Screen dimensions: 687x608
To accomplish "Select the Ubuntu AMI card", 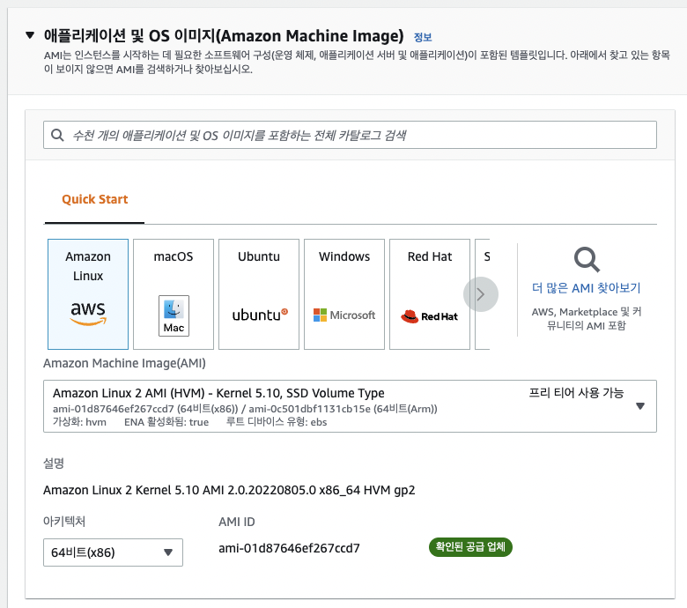I will click(x=259, y=294).
